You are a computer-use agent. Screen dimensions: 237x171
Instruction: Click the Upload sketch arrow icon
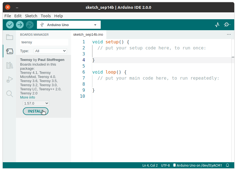20,25
